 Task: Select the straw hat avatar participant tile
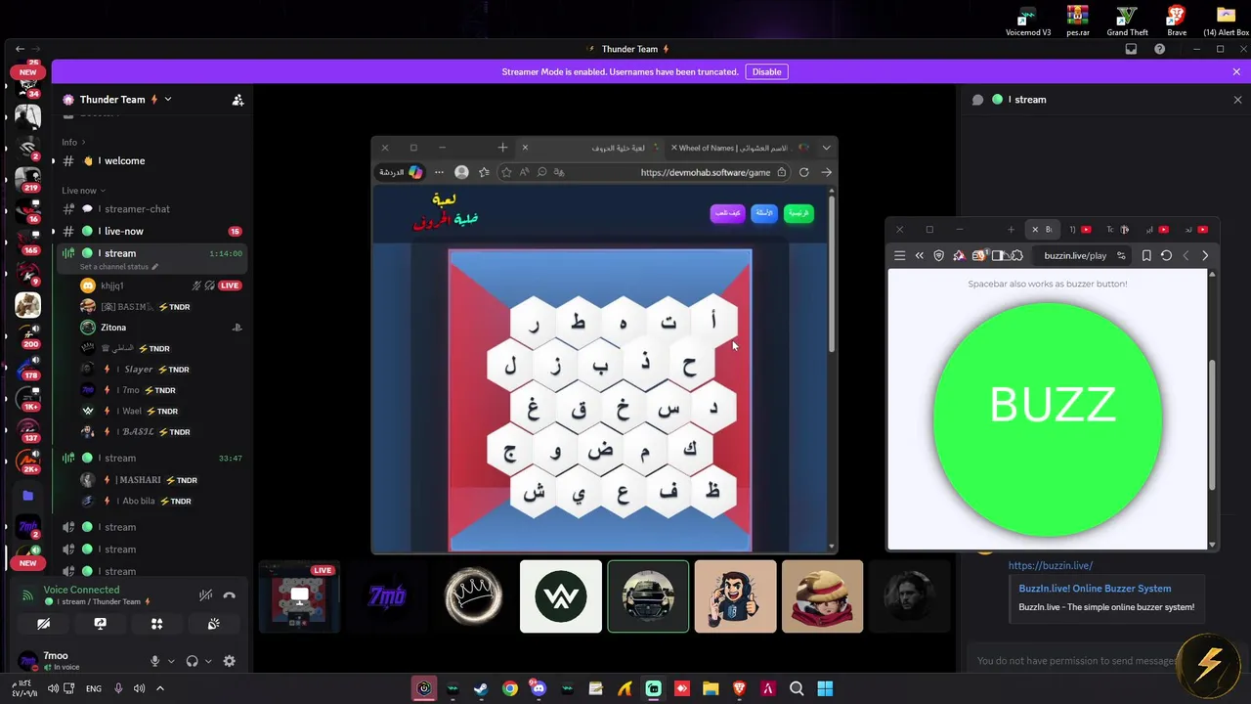point(823,596)
